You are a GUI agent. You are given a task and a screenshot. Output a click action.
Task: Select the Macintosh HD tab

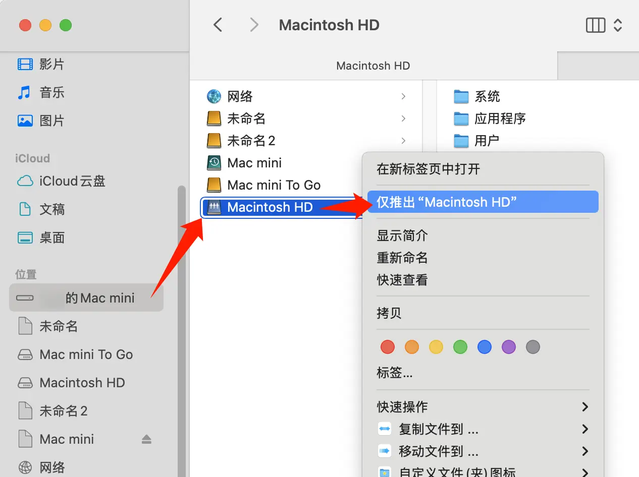374,66
